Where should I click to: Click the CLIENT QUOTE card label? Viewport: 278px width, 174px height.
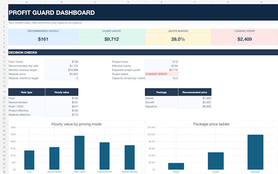(112, 31)
